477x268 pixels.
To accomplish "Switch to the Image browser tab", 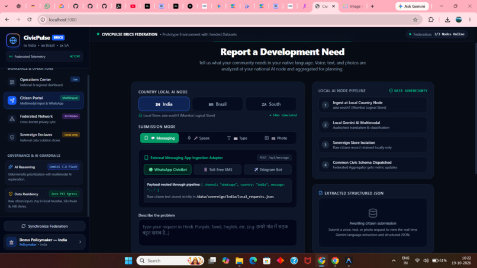I will coord(353,6).
